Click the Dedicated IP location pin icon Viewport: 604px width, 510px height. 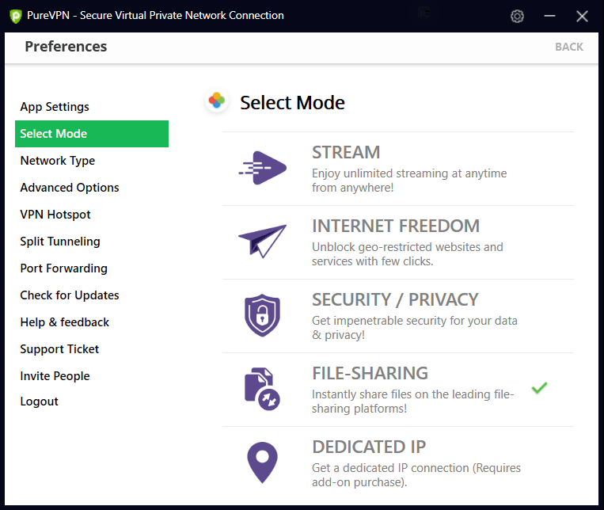pyautogui.click(x=262, y=462)
